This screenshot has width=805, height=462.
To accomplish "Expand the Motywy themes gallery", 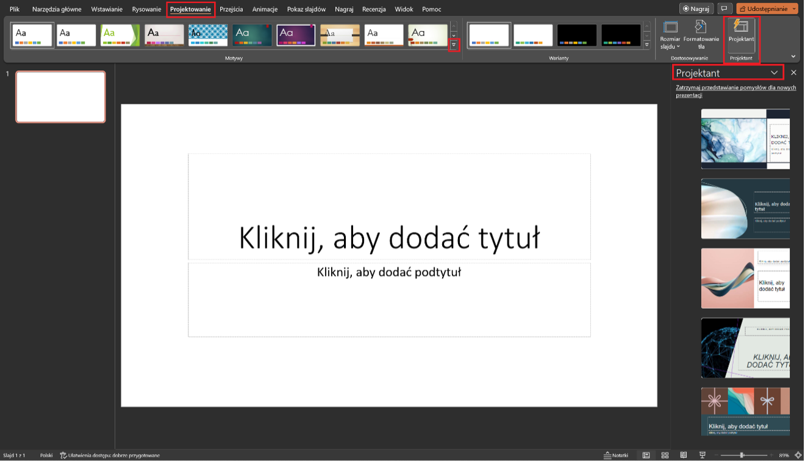I will click(454, 45).
